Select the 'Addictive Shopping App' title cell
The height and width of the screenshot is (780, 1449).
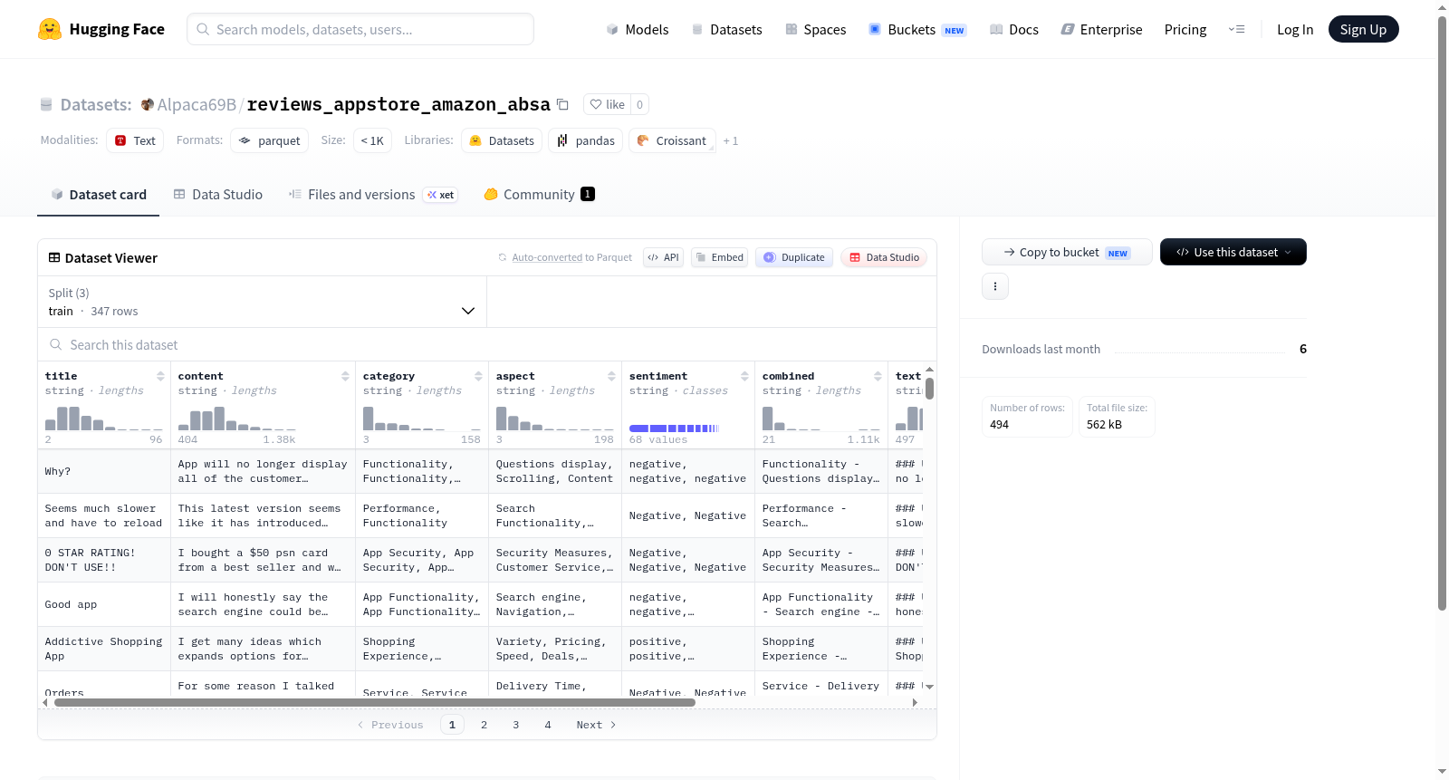pyautogui.click(x=104, y=649)
